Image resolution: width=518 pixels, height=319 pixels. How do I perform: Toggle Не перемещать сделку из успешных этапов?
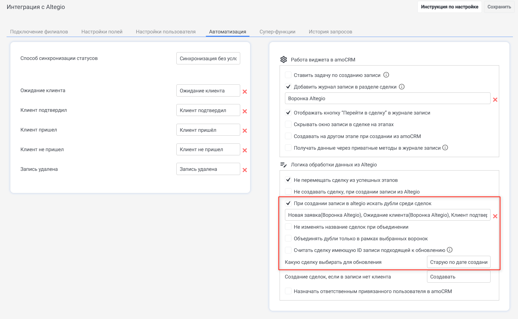tap(288, 180)
